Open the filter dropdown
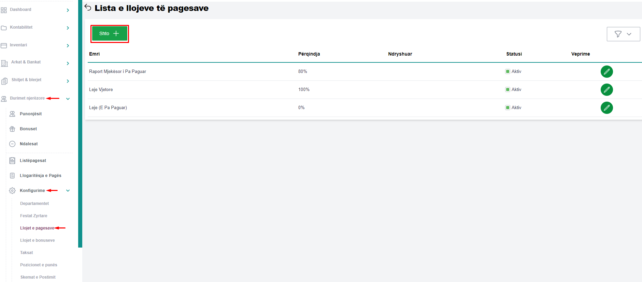Image resolution: width=642 pixels, height=282 pixels. pyautogui.click(x=623, y=34)
